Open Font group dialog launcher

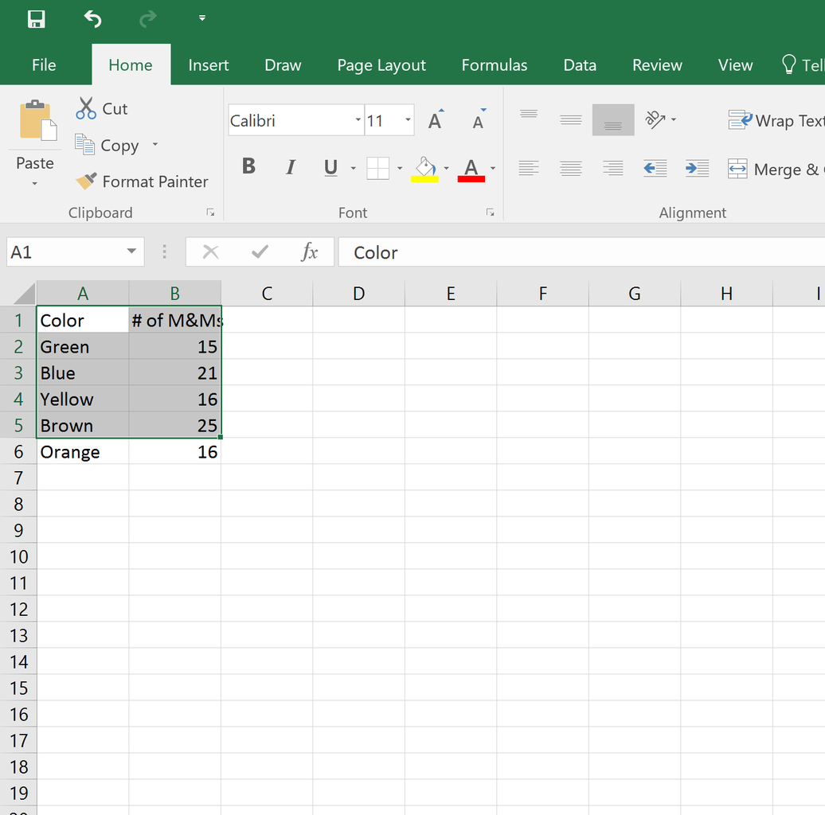(491, 213)
